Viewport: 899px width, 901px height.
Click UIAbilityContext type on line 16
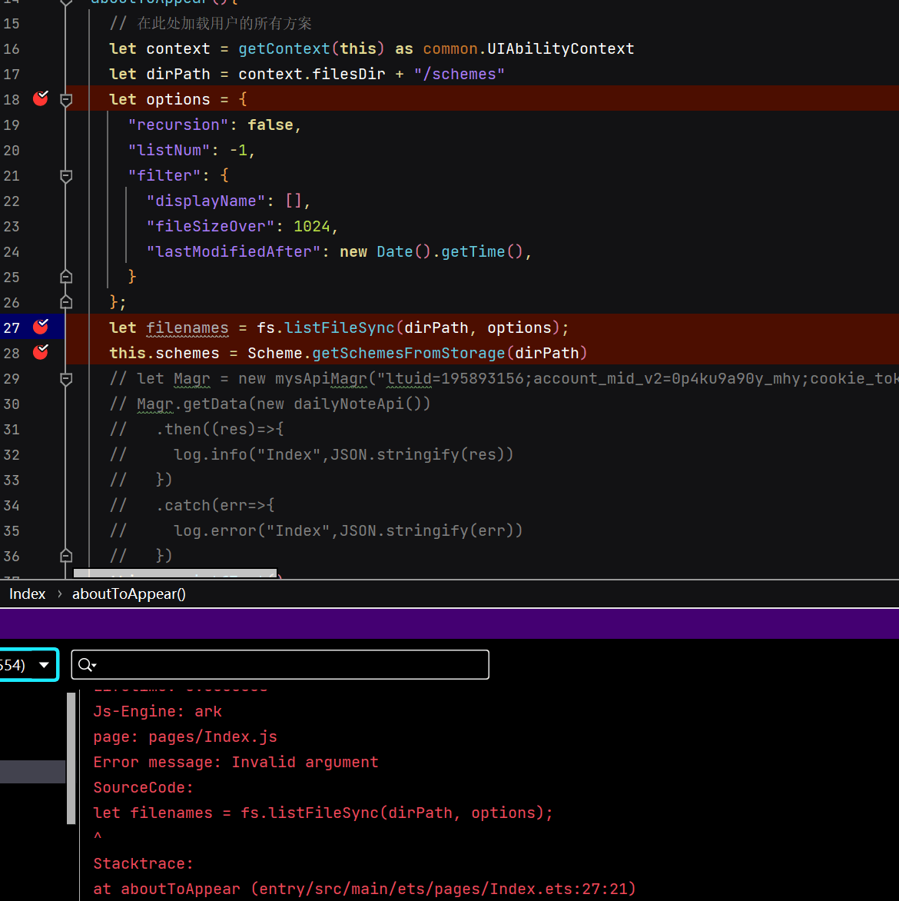pos(560,49)
